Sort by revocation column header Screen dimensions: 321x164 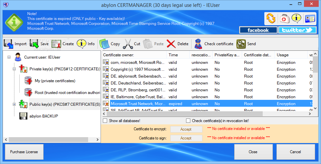click(201, 55)
